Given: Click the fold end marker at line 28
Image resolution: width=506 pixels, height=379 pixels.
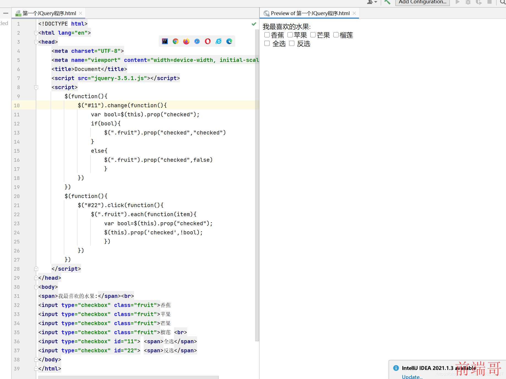Looking at the screenshot, I should point(36,269).
